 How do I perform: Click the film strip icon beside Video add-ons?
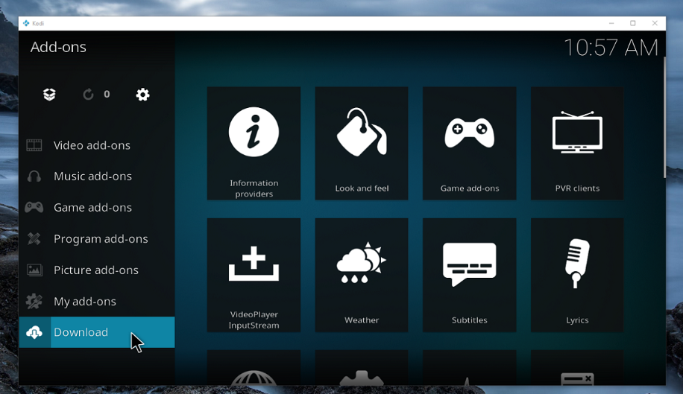34,145
